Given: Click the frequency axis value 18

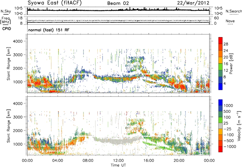Looking at the screenshot, I should point(20,18).
